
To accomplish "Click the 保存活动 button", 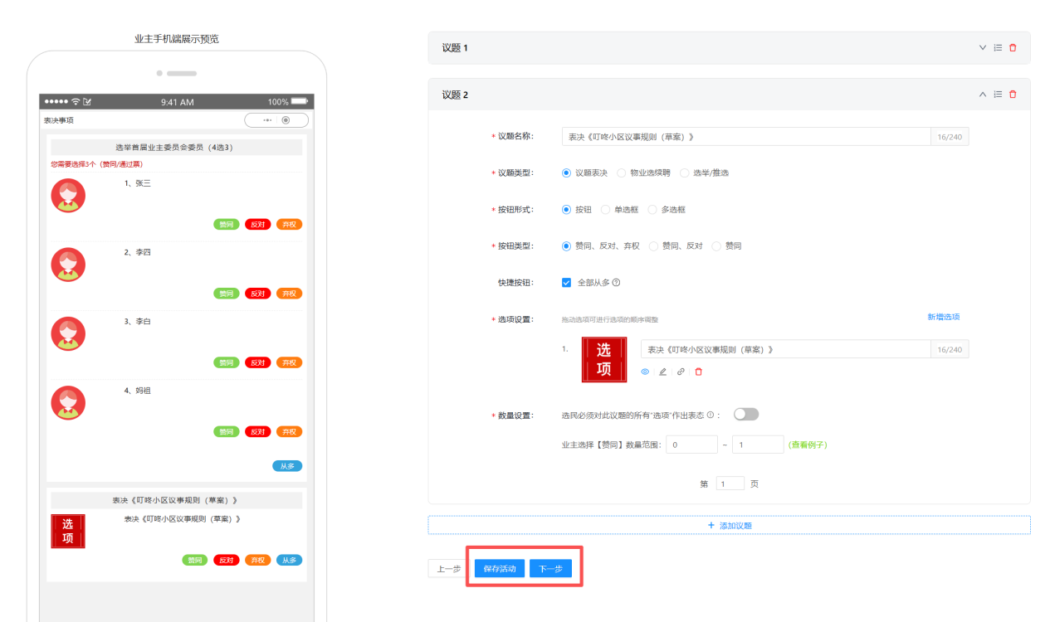I will 500,569.
